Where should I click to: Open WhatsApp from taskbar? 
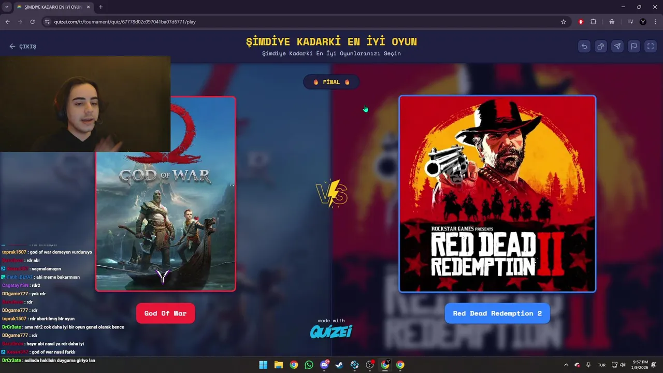click(x=309, y=365)
